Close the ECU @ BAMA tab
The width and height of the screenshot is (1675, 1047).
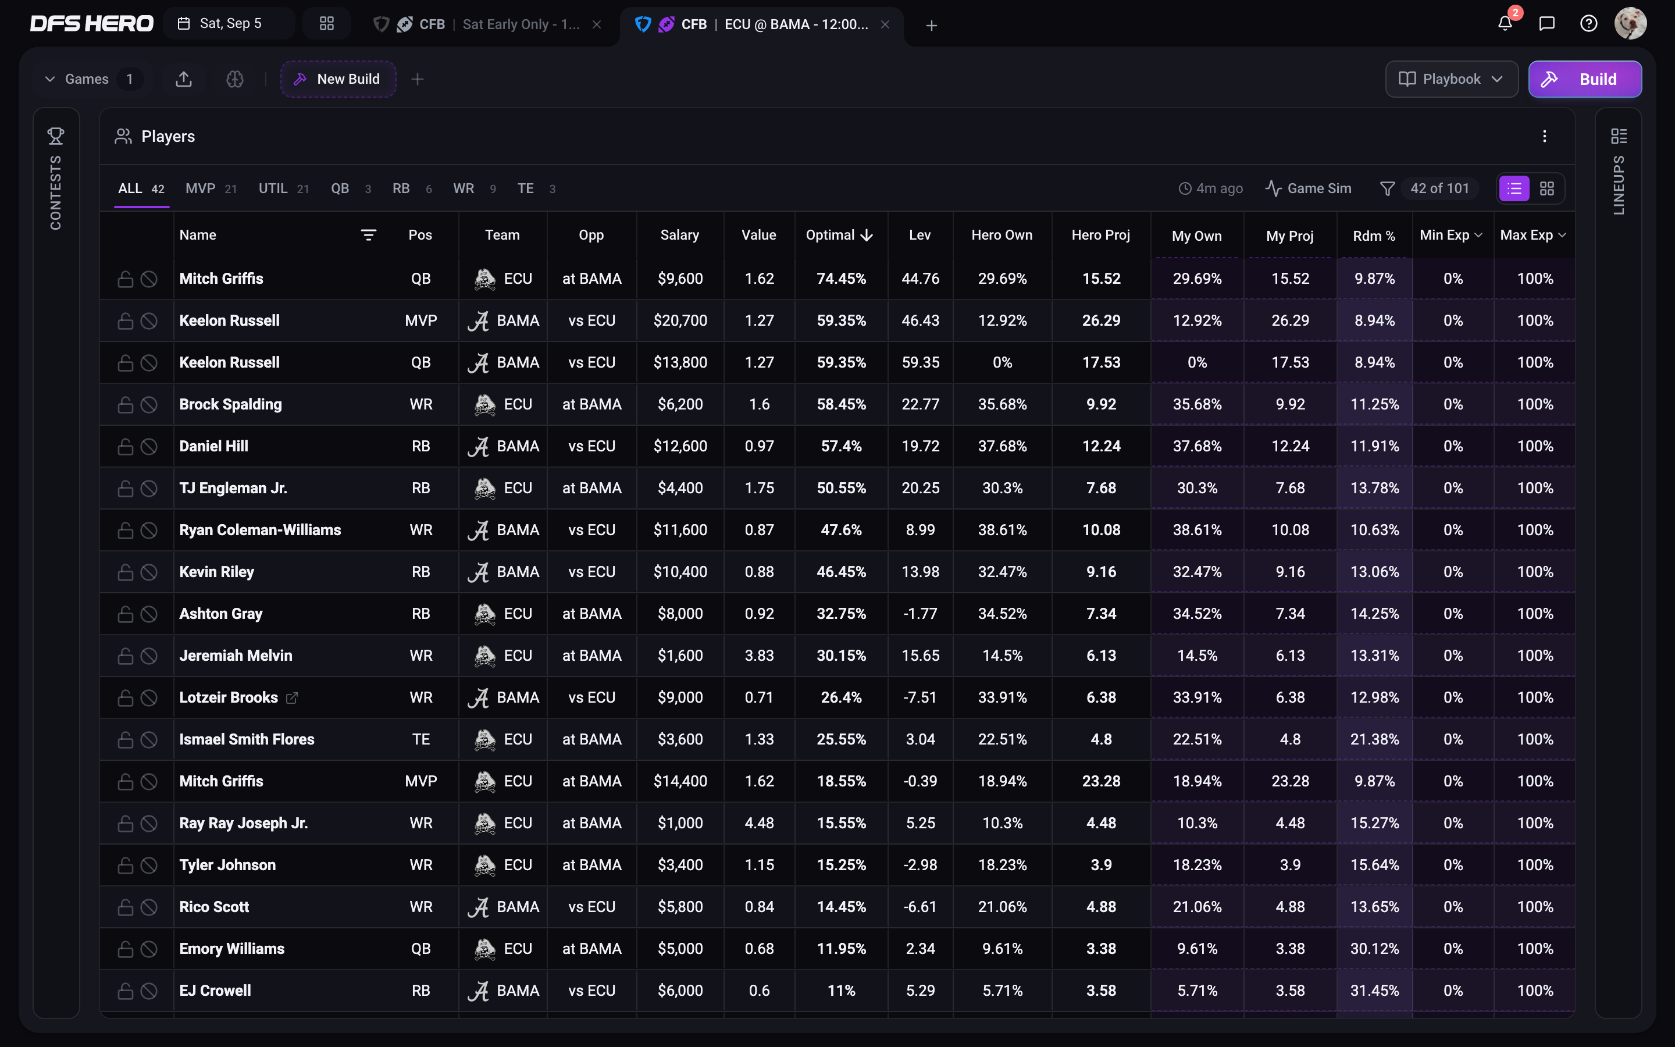885,24
